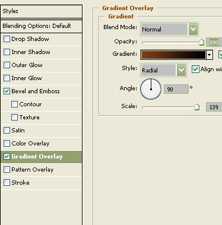Image resolution: width=222 pixels, height=225 pixels.
Task: Click the Opacity value field showing 100
Action: click(x=214, y=42)
